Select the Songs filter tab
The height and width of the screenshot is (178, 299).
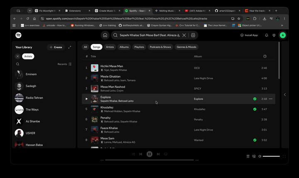coord(96,47)
